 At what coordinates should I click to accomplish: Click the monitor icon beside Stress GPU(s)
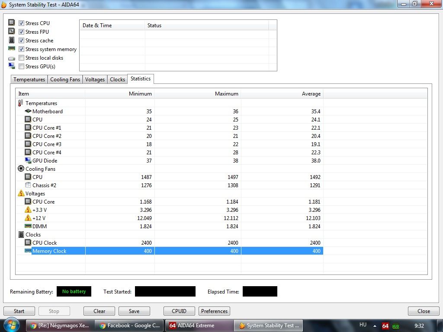pos(12,66)
